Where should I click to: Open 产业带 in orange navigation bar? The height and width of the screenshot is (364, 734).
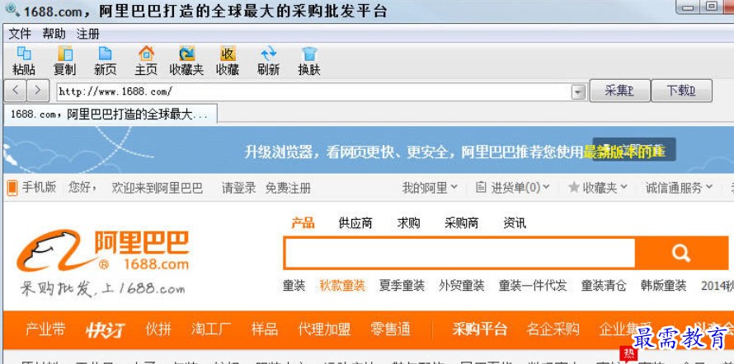click(45, 329)
